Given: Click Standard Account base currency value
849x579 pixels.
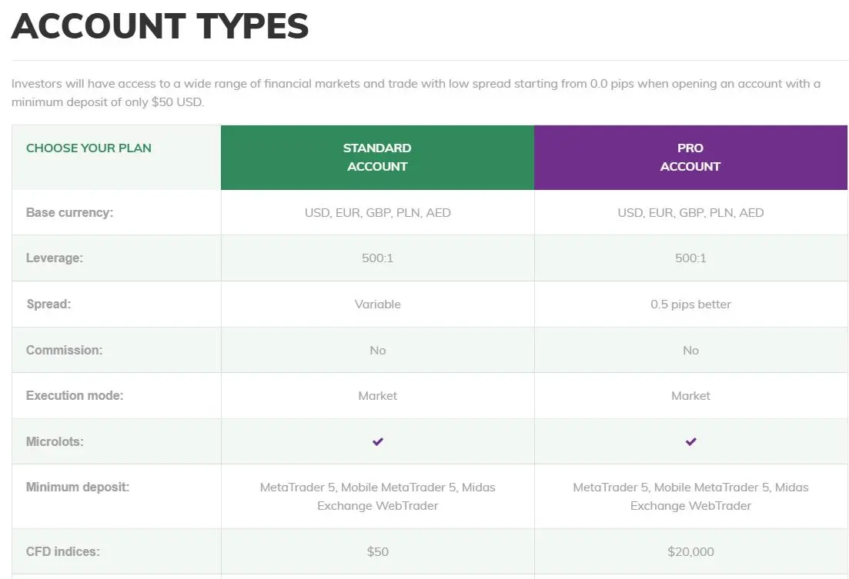Looking at the screenshot, I should (x=377, y=213).
